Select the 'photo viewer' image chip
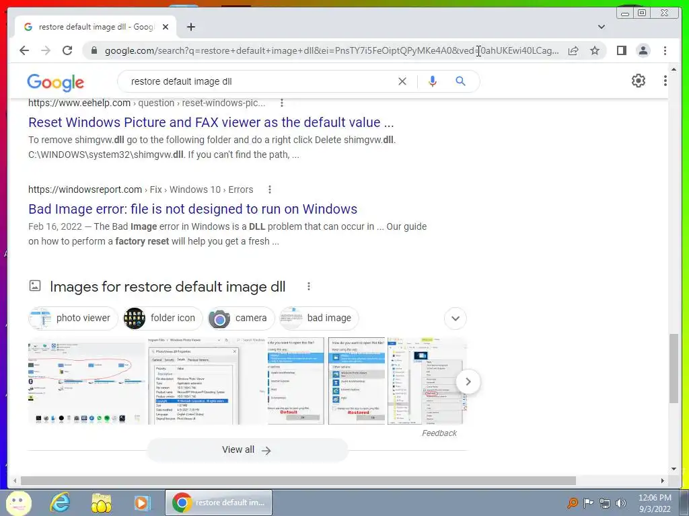The image size is (689, 516). [73, 318]
